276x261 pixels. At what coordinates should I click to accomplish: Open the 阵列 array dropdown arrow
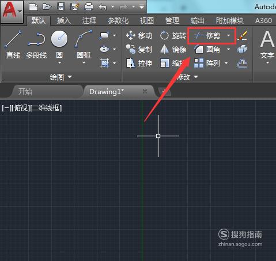click(x=226, y=63)
